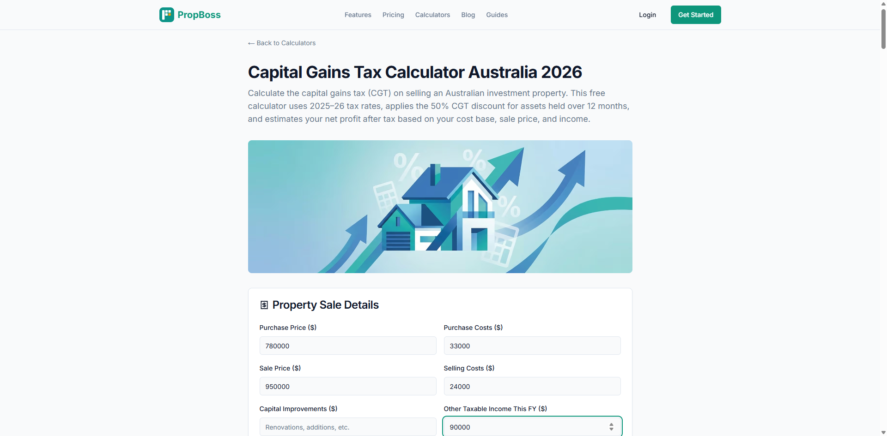Select the Sale Price input field
Viewport: 887px width, 436px height.
(x=347, y=386)
